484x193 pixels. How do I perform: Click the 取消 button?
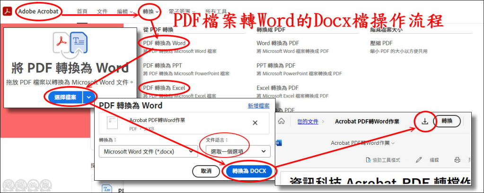206,171
